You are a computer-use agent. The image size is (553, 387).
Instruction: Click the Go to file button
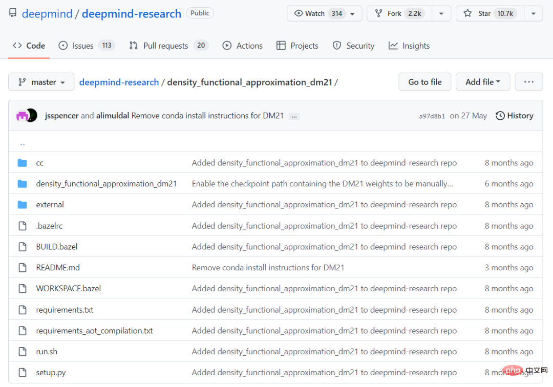coord(425,82)
